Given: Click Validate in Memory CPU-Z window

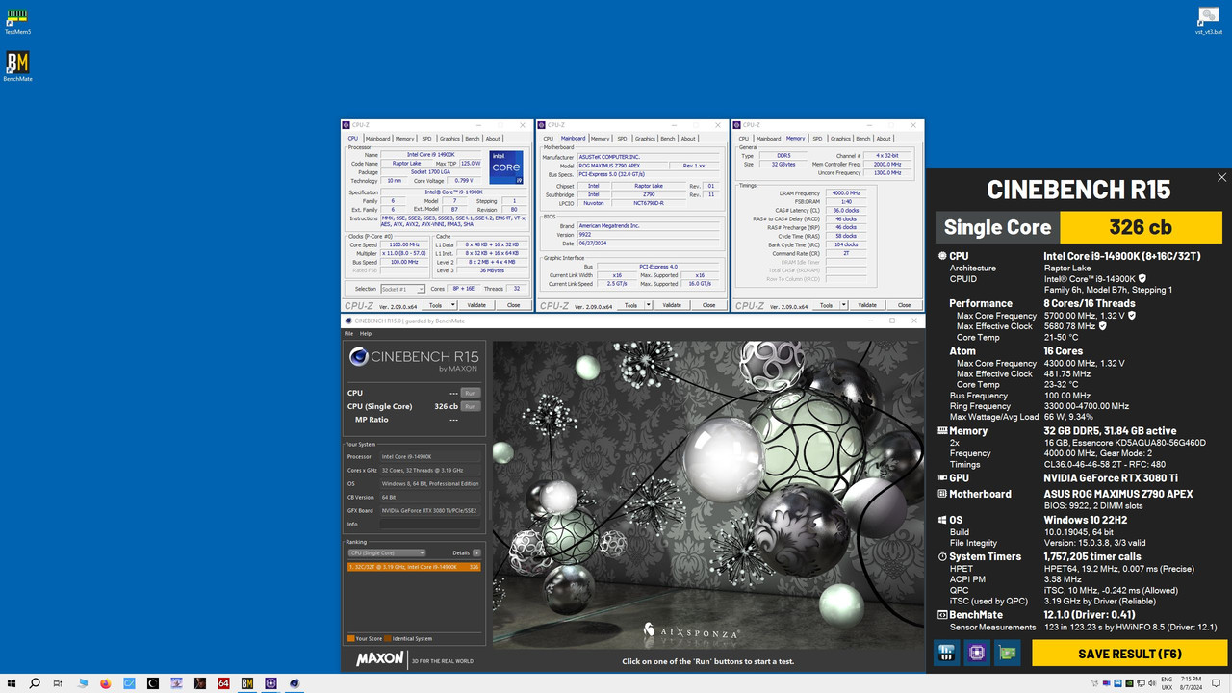Looking at the screenshot, I should [x=867, y=305].
